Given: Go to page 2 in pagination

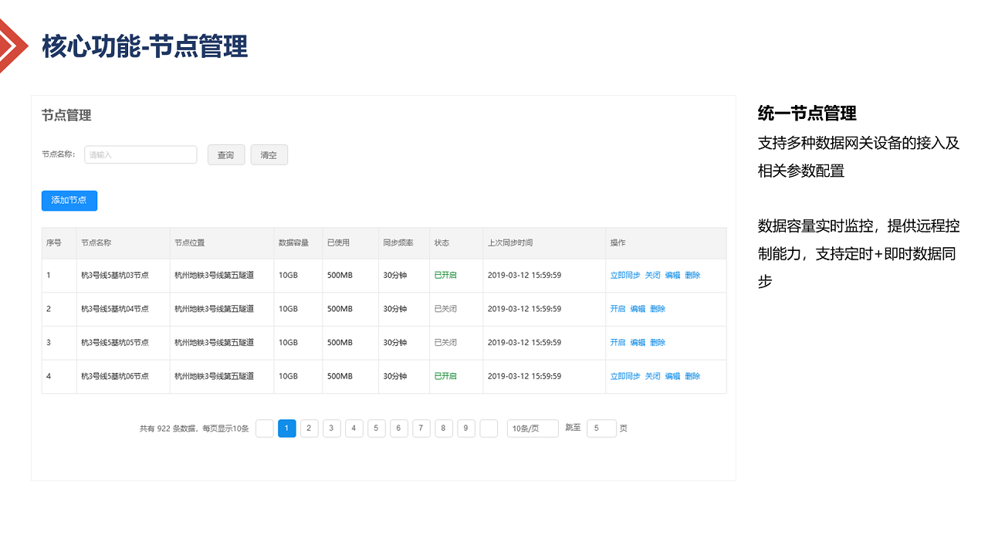Looking at the screenshot, I should [x=310, y=429].
